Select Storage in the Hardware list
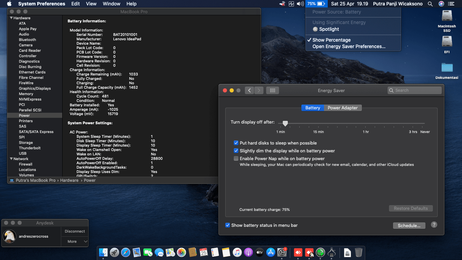 (x=35, y=143)
